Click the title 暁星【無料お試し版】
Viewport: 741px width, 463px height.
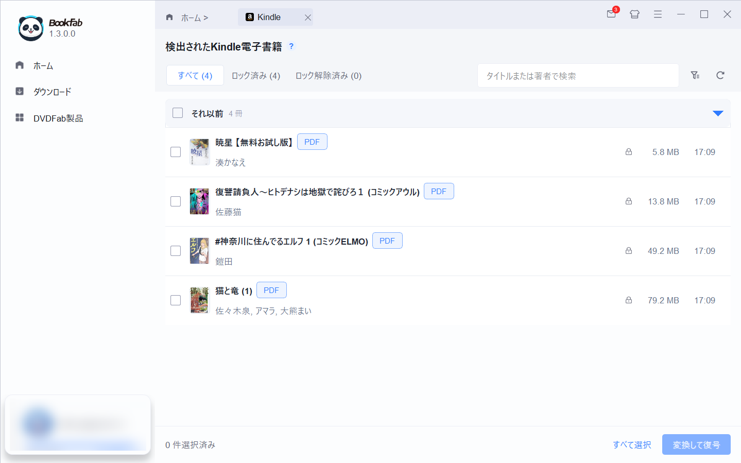point(254,142)
